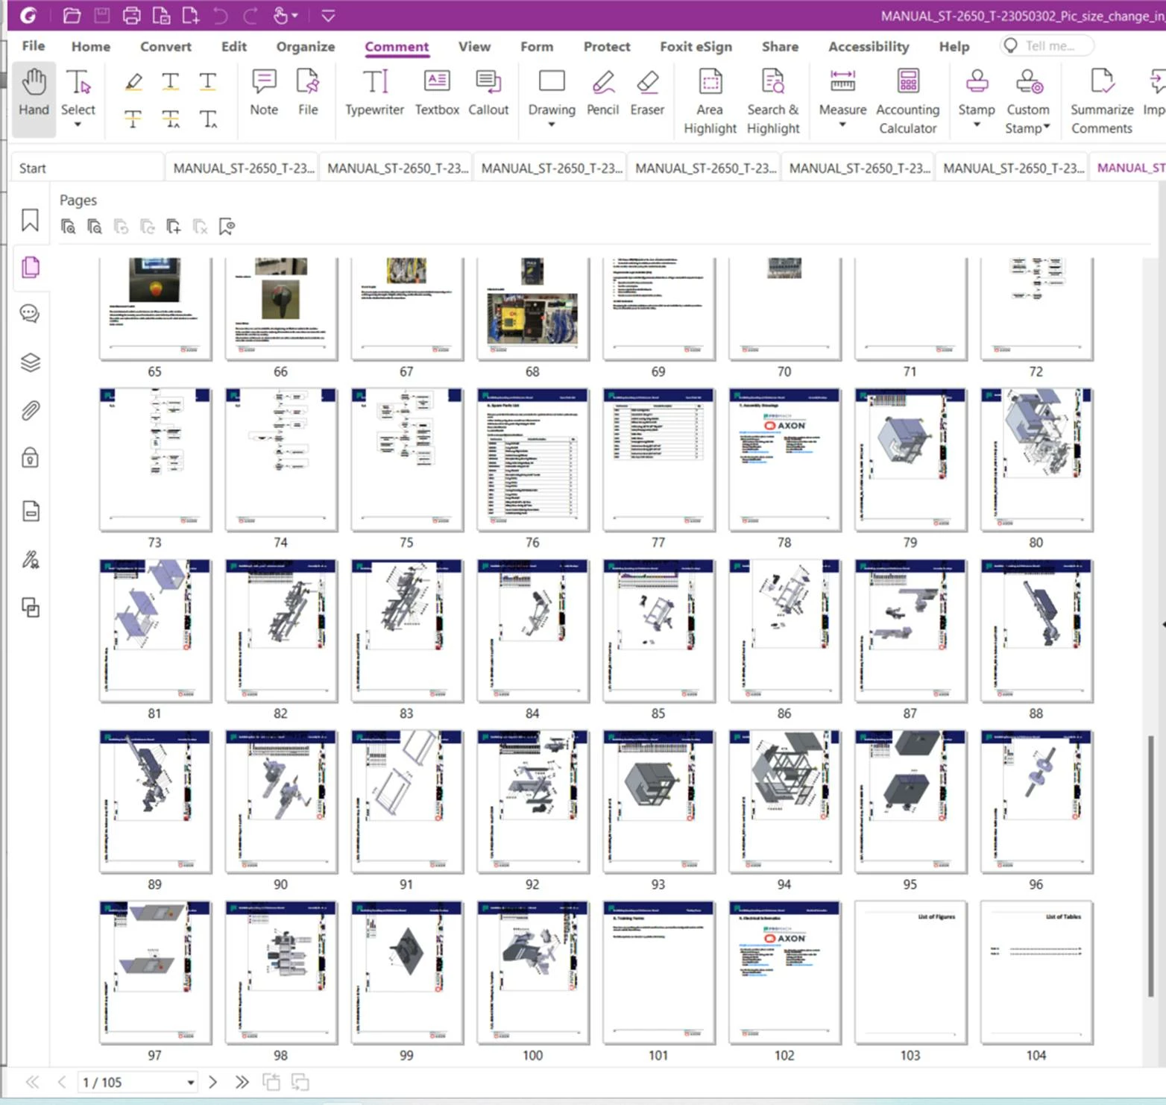The width and height of the screenshot is (1166, 1105).
Task: Click Summarize Comments
Action: [1102, 101]
